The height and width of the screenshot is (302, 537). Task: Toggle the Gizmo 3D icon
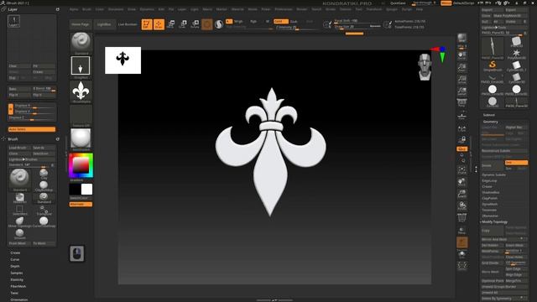207,24
